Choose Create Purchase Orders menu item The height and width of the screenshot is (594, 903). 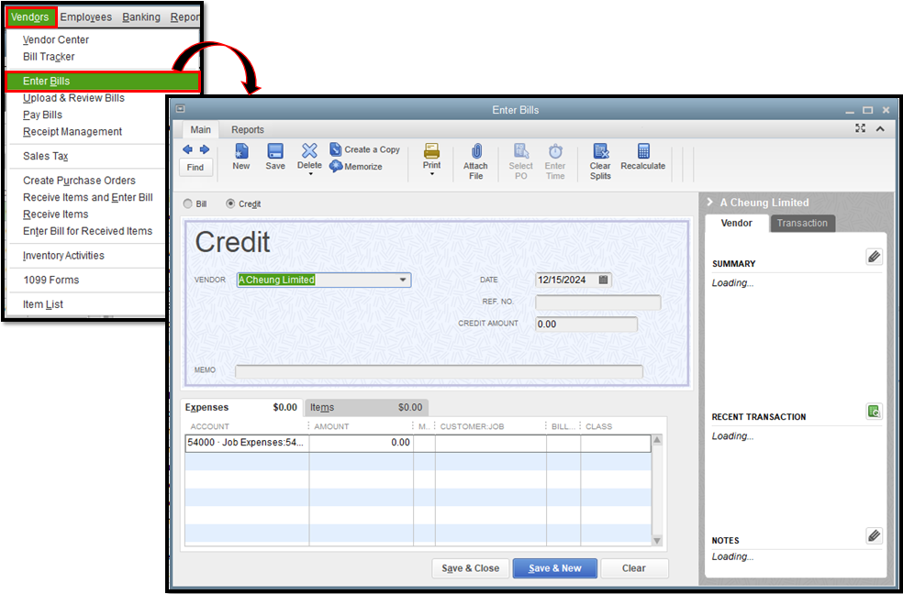pos(80,181)
